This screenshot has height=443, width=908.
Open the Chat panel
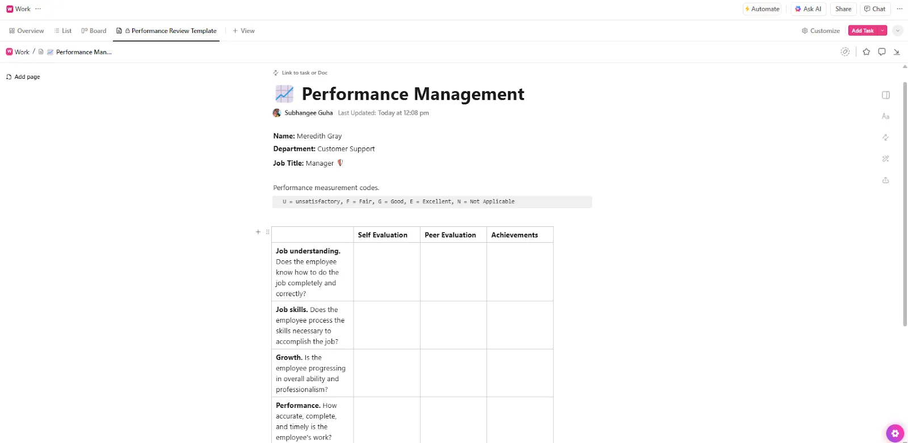875,9
